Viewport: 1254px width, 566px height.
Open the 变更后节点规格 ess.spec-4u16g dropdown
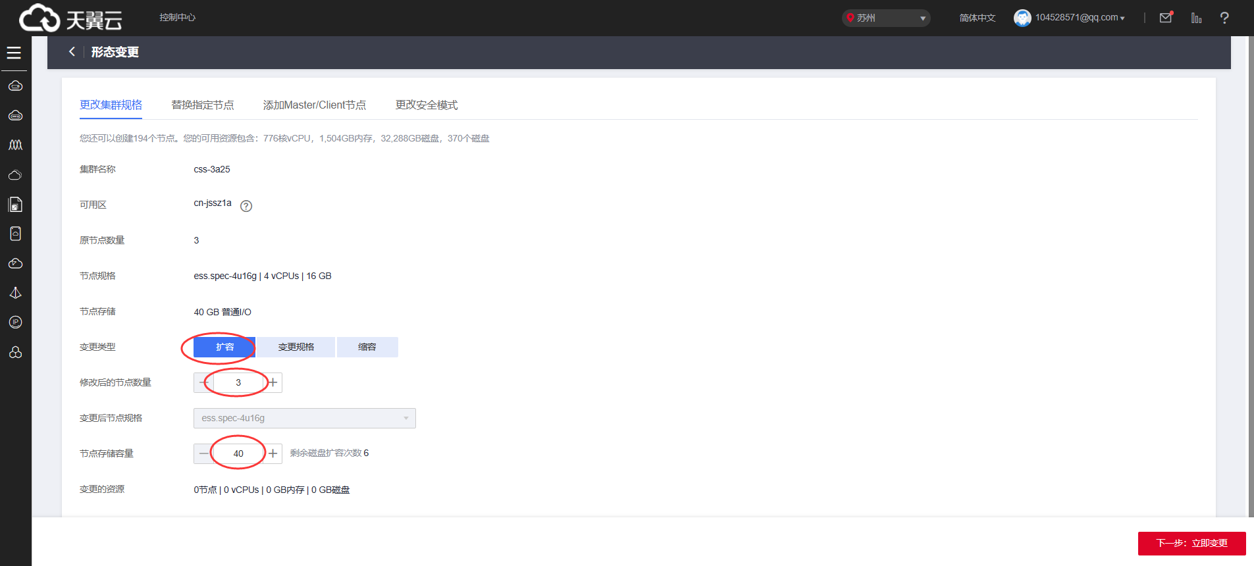305,418
